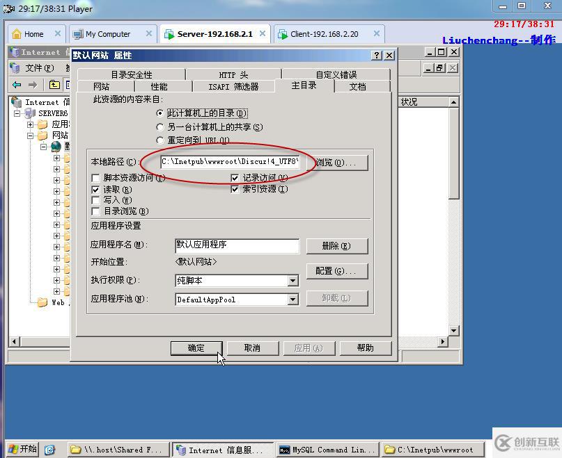This screenshot has height=458, width=562.
Task: Switch to the ISAPI 筛选器 tab
Action: coord(233,86)
